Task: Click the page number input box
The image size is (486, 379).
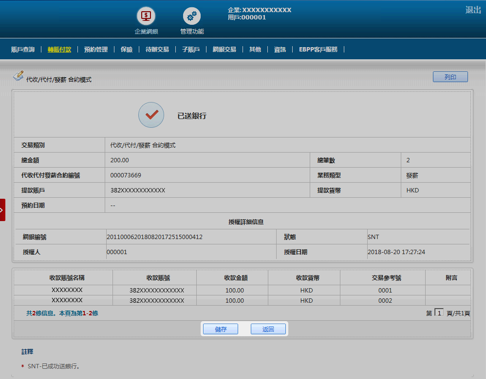Action: point(438,313)
